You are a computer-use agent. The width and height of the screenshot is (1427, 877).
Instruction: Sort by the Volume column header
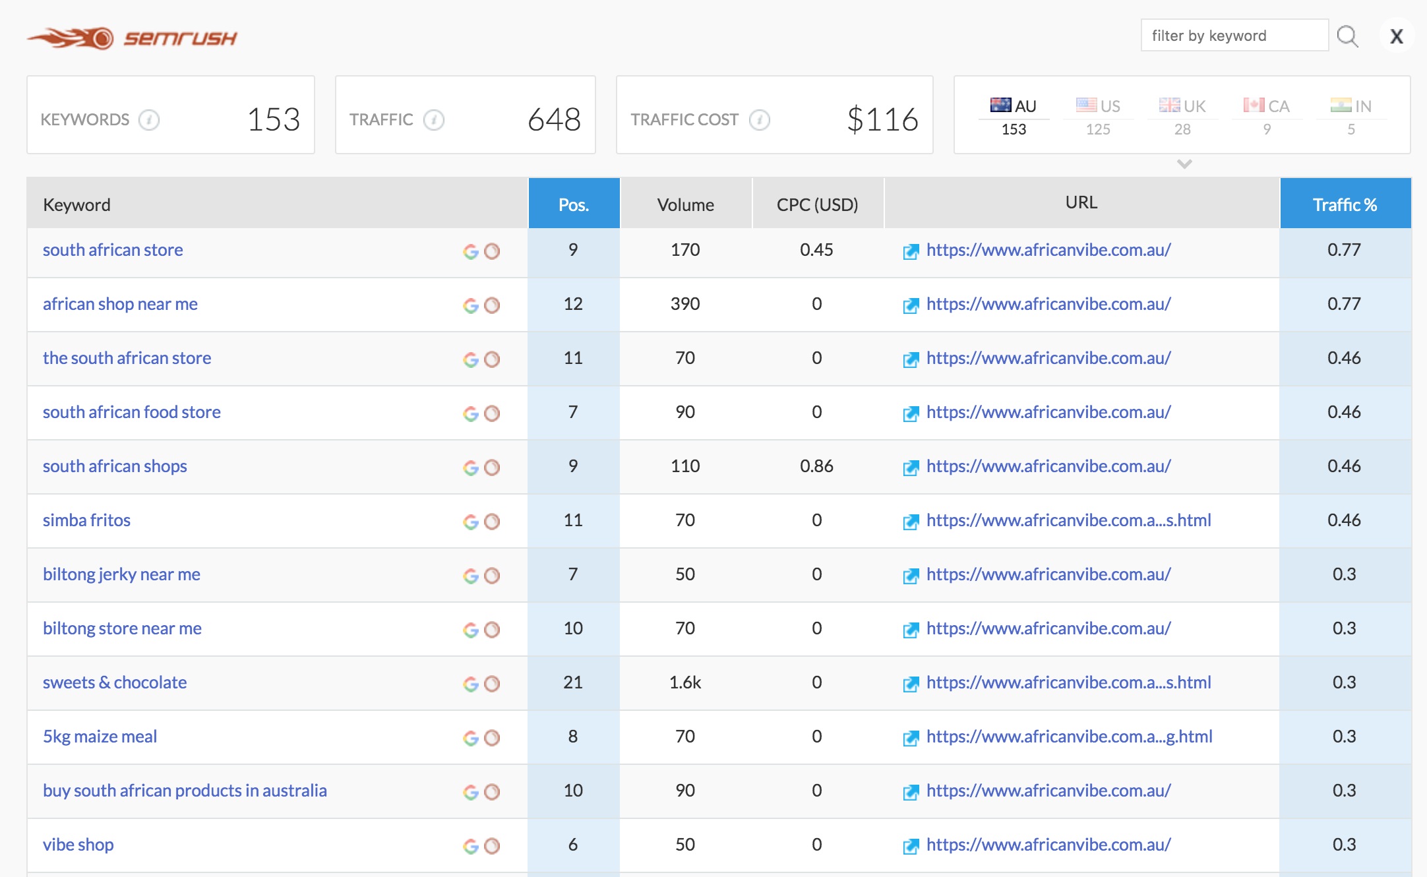pos(686,204)
